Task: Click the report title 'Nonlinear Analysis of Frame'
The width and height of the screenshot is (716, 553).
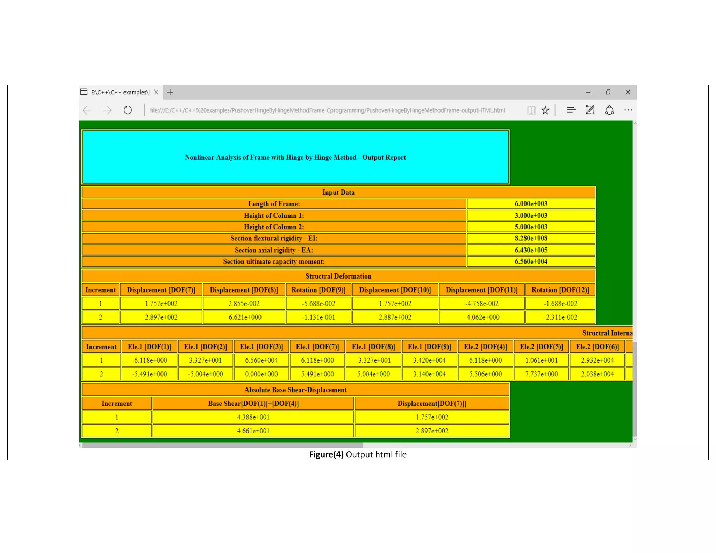Action: click(295, 158)
